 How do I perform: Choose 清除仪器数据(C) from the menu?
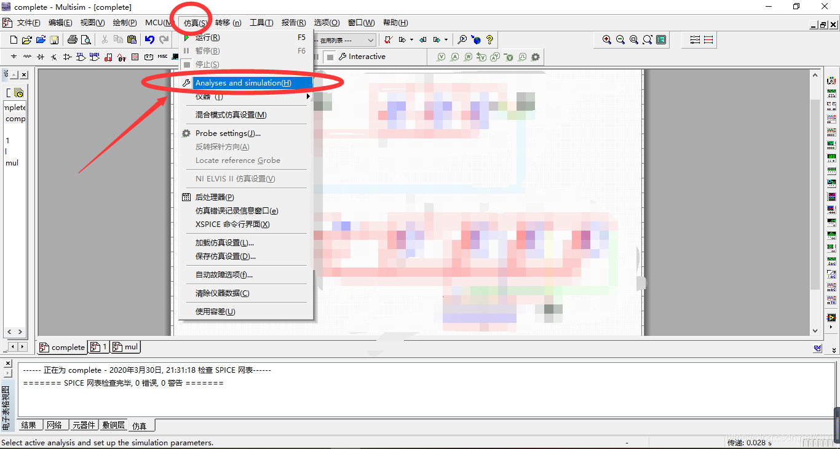(x=223, y=293)
